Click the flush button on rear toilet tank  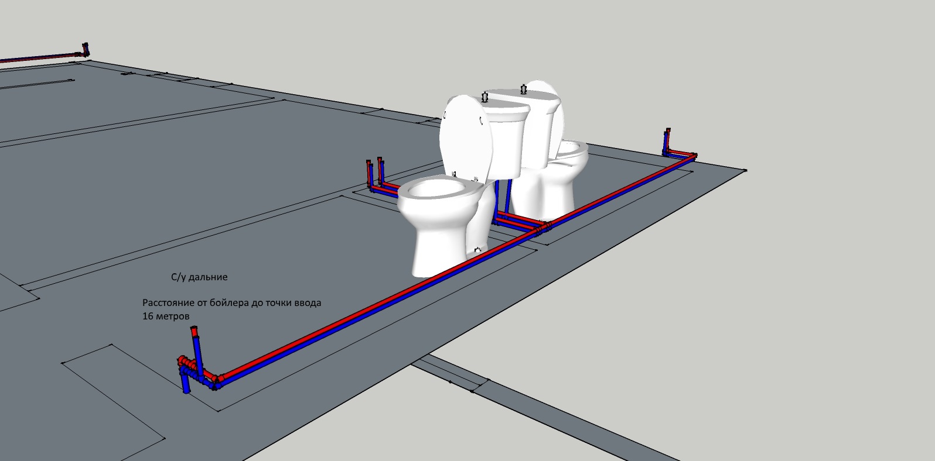523,90
